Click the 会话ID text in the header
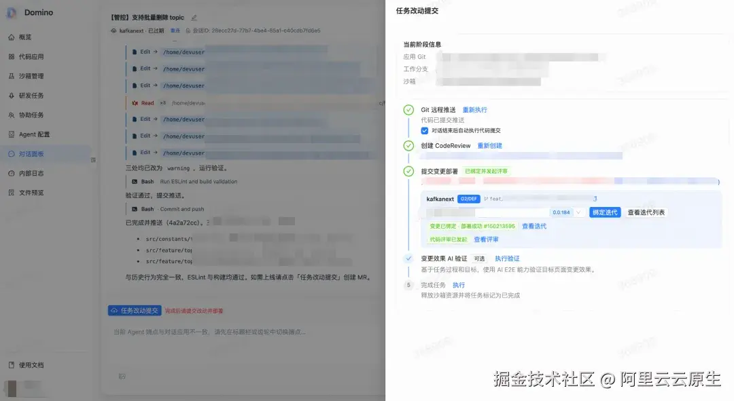The height and width of the screenshot is (401, 734). 256,31
